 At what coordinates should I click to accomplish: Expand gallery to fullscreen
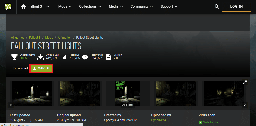click(245, 82)
